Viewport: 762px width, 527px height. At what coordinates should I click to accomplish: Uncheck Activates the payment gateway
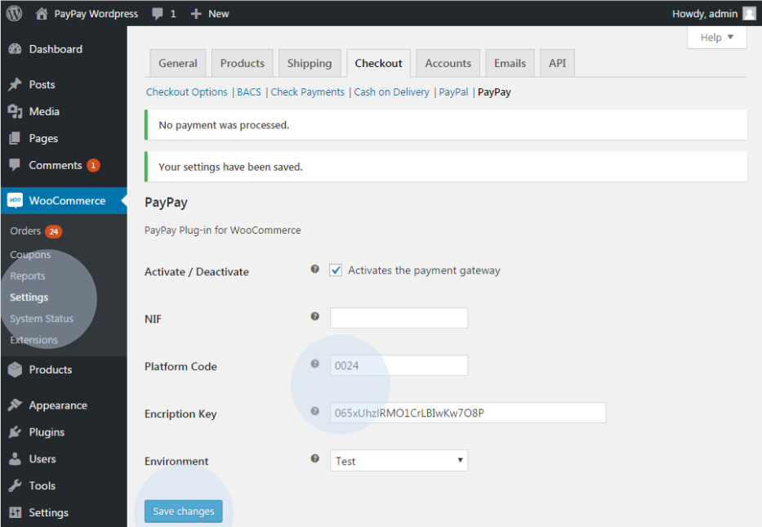click(336, 270)
